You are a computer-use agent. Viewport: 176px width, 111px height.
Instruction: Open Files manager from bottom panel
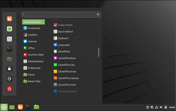(x=36, y=107)
